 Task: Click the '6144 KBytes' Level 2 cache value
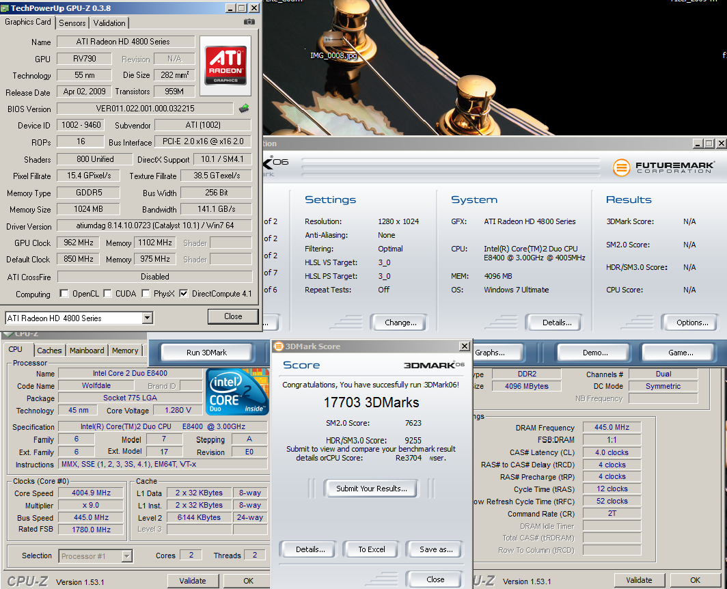(199, 517)
